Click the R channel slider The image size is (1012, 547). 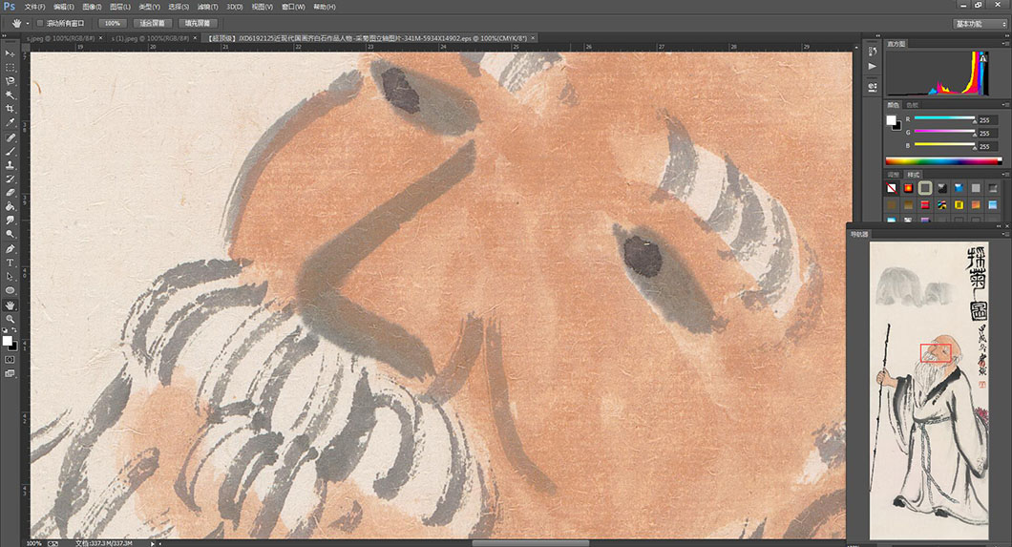click(945, 119)
